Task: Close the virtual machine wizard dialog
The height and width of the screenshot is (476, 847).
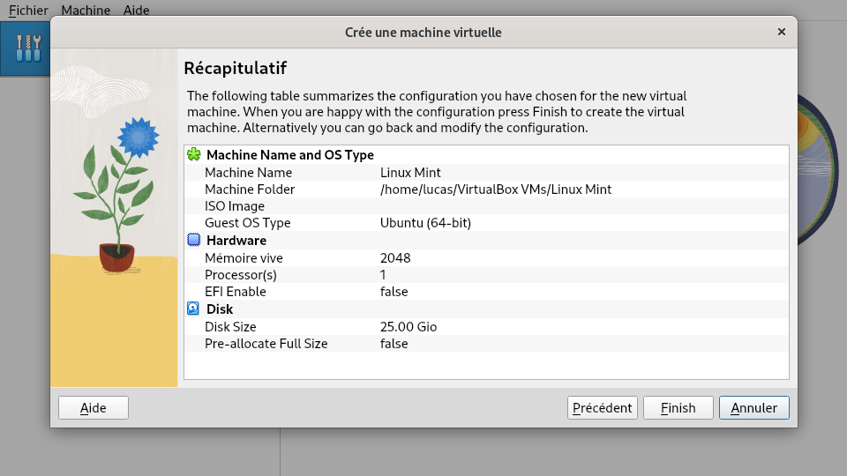Action: pos(781,32)
